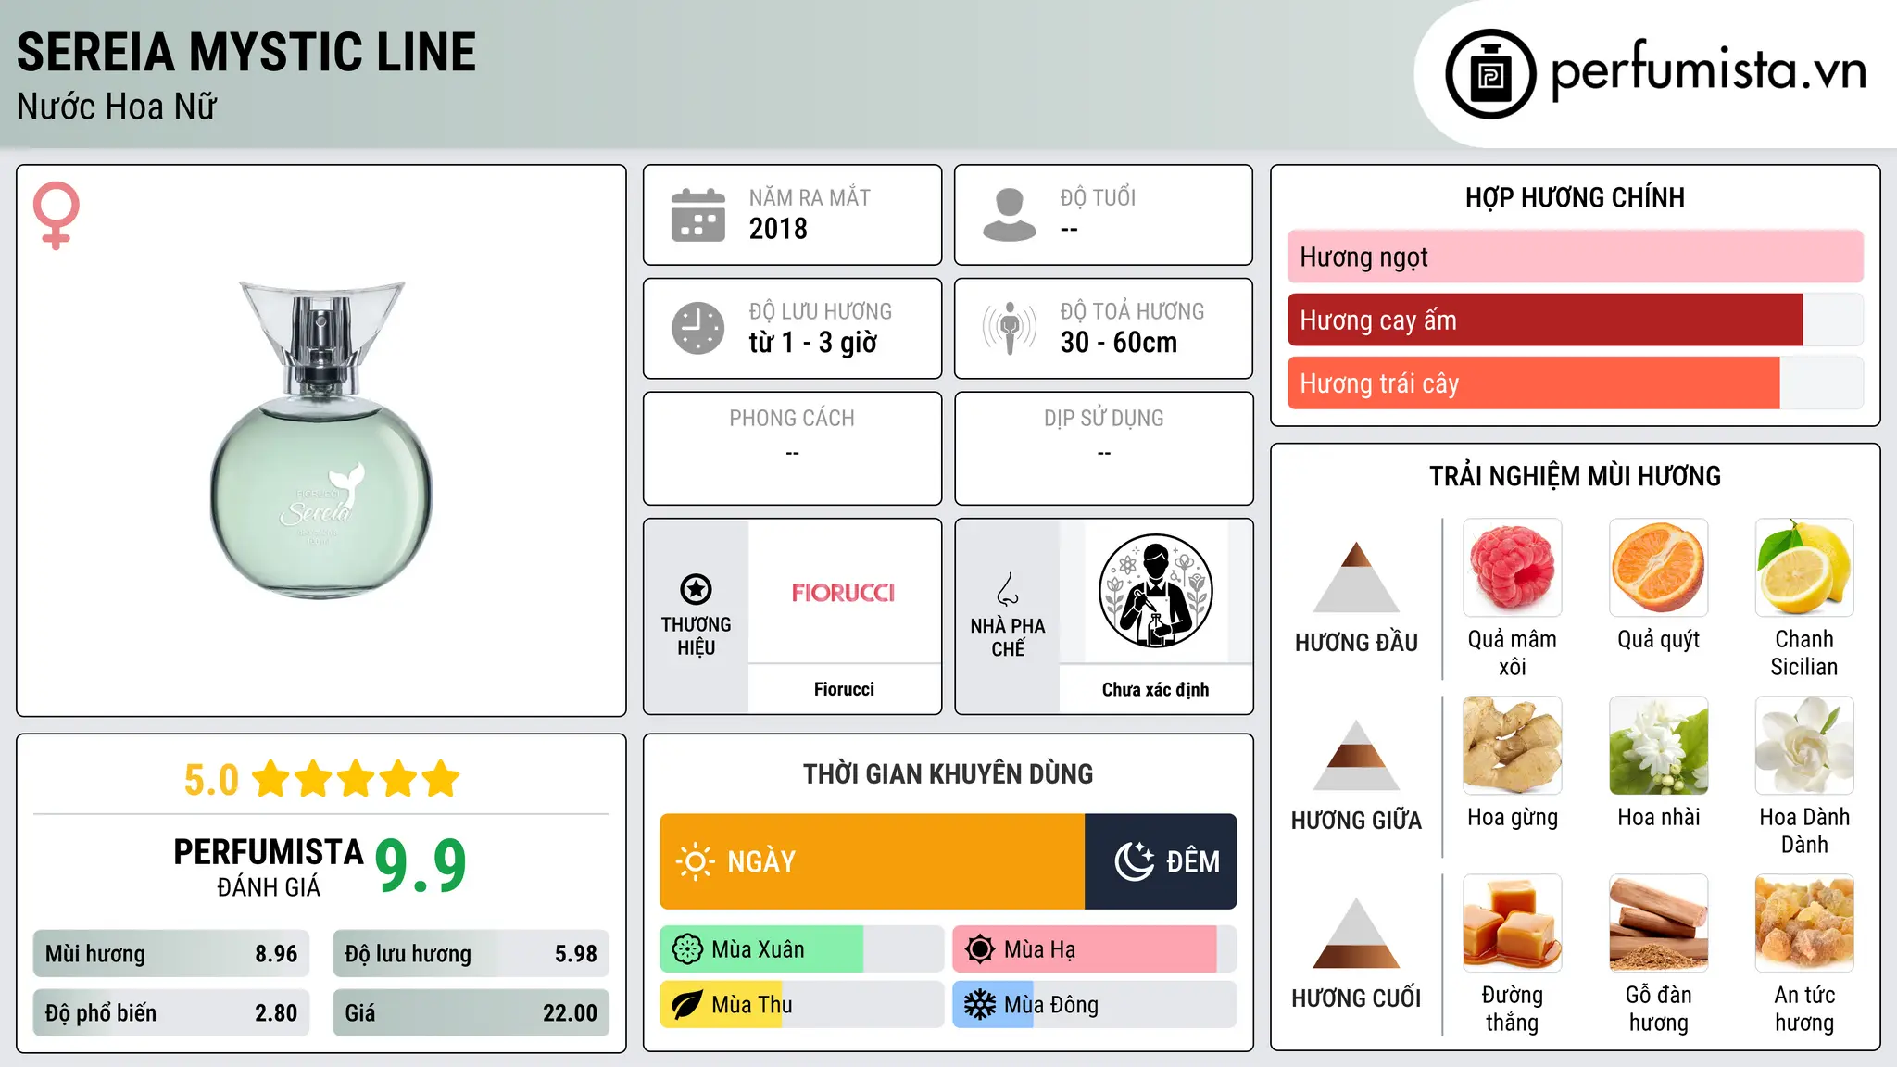
Task: Click the leaf icon for Mùa Thu
Action: (x=687, y=1005)
